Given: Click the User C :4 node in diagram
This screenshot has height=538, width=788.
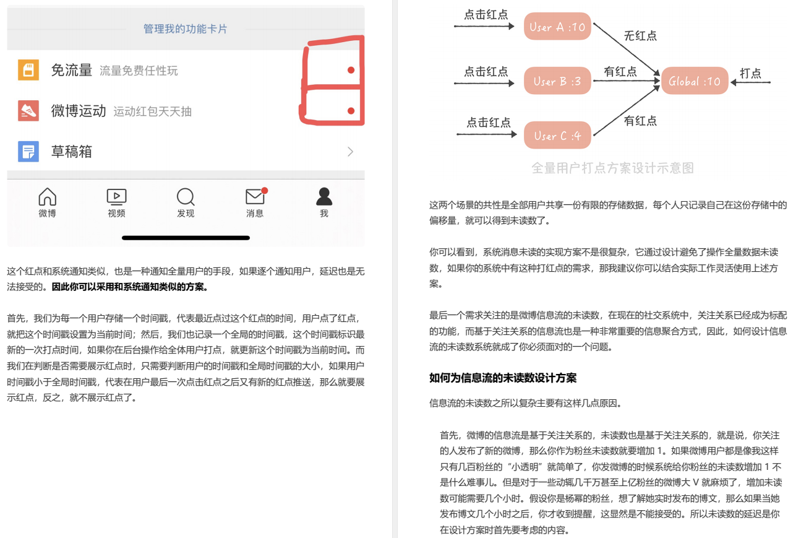Looking at the screenshot, I should click(x=557, y=135).
